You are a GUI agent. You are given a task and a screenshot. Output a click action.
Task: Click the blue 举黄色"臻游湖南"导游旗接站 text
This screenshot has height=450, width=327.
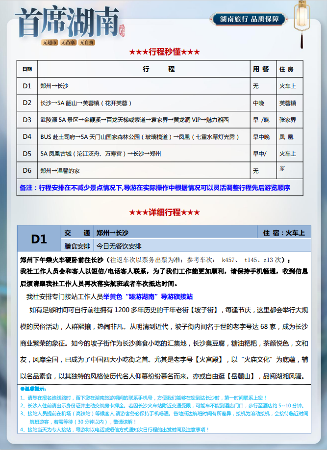148,296
